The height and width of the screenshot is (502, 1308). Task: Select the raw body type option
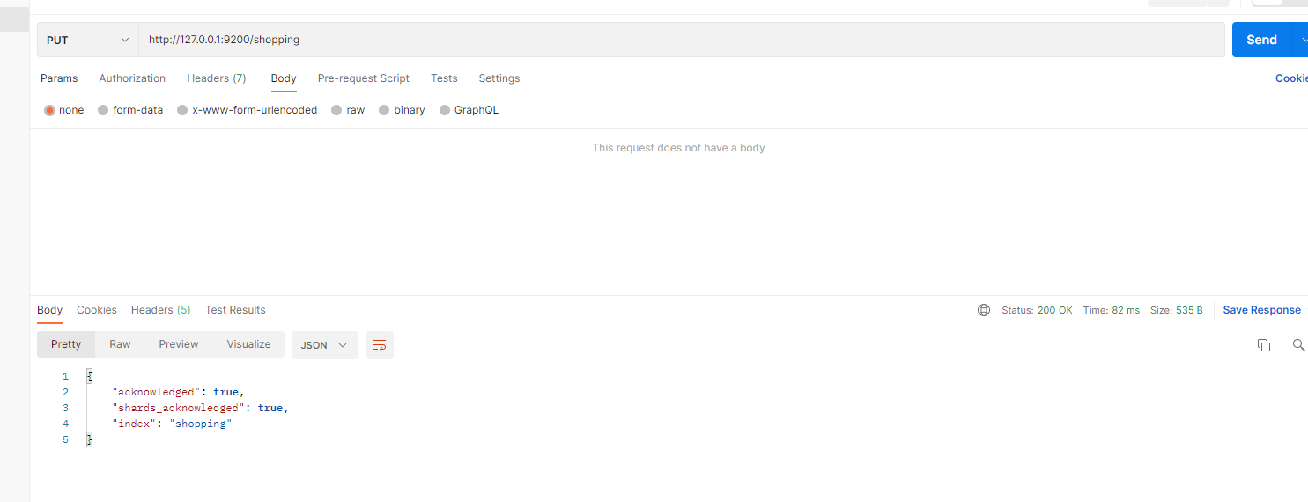point(336,110)
